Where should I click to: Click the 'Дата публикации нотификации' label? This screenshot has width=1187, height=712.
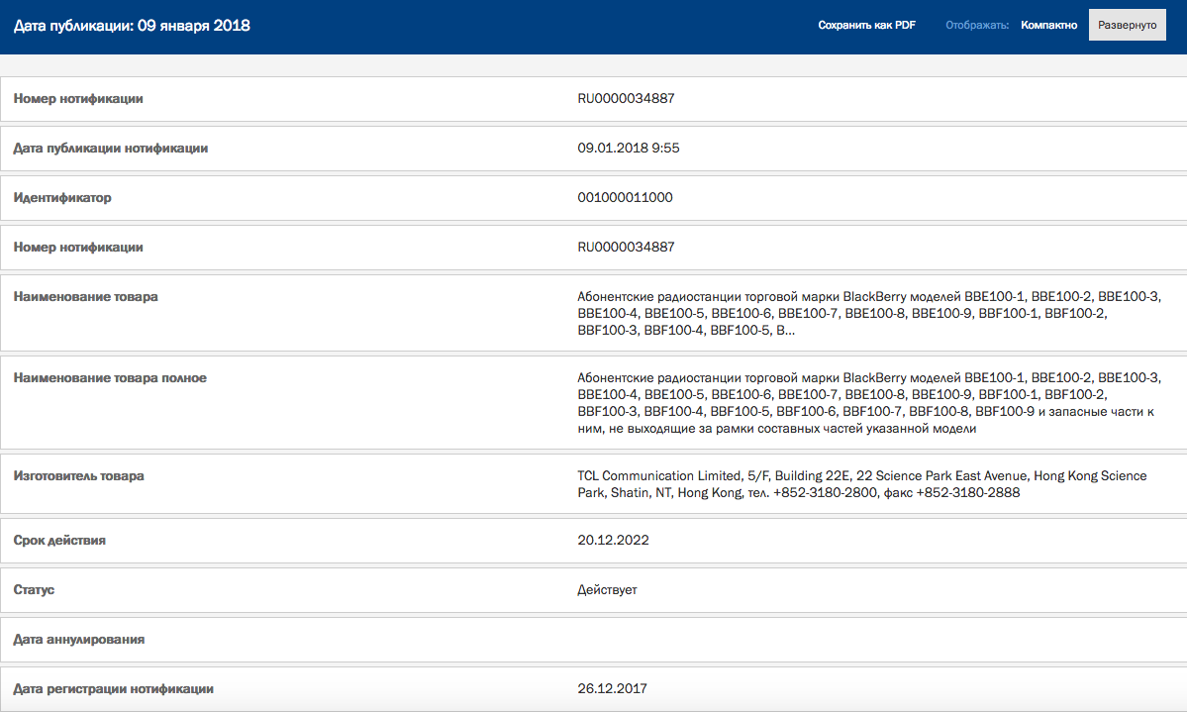point(111,149)
